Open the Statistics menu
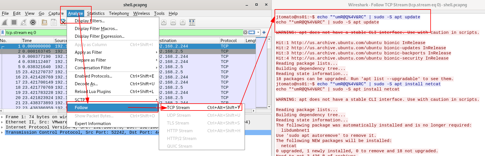This screenshot has height=156, width=485. (96, 13)
